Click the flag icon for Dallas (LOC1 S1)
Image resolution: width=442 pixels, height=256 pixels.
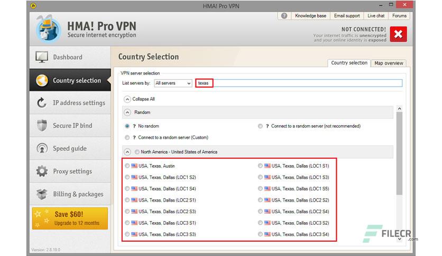[267, 166]
